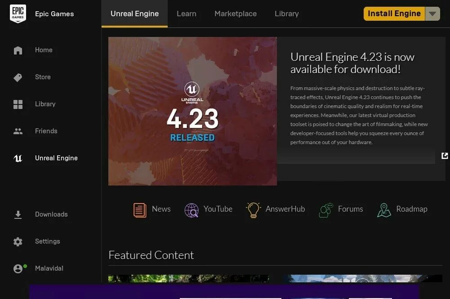The width and height of the screenshot is (450, 299).
Task: Click the external link icon beside article
Action: coord(445,156)
